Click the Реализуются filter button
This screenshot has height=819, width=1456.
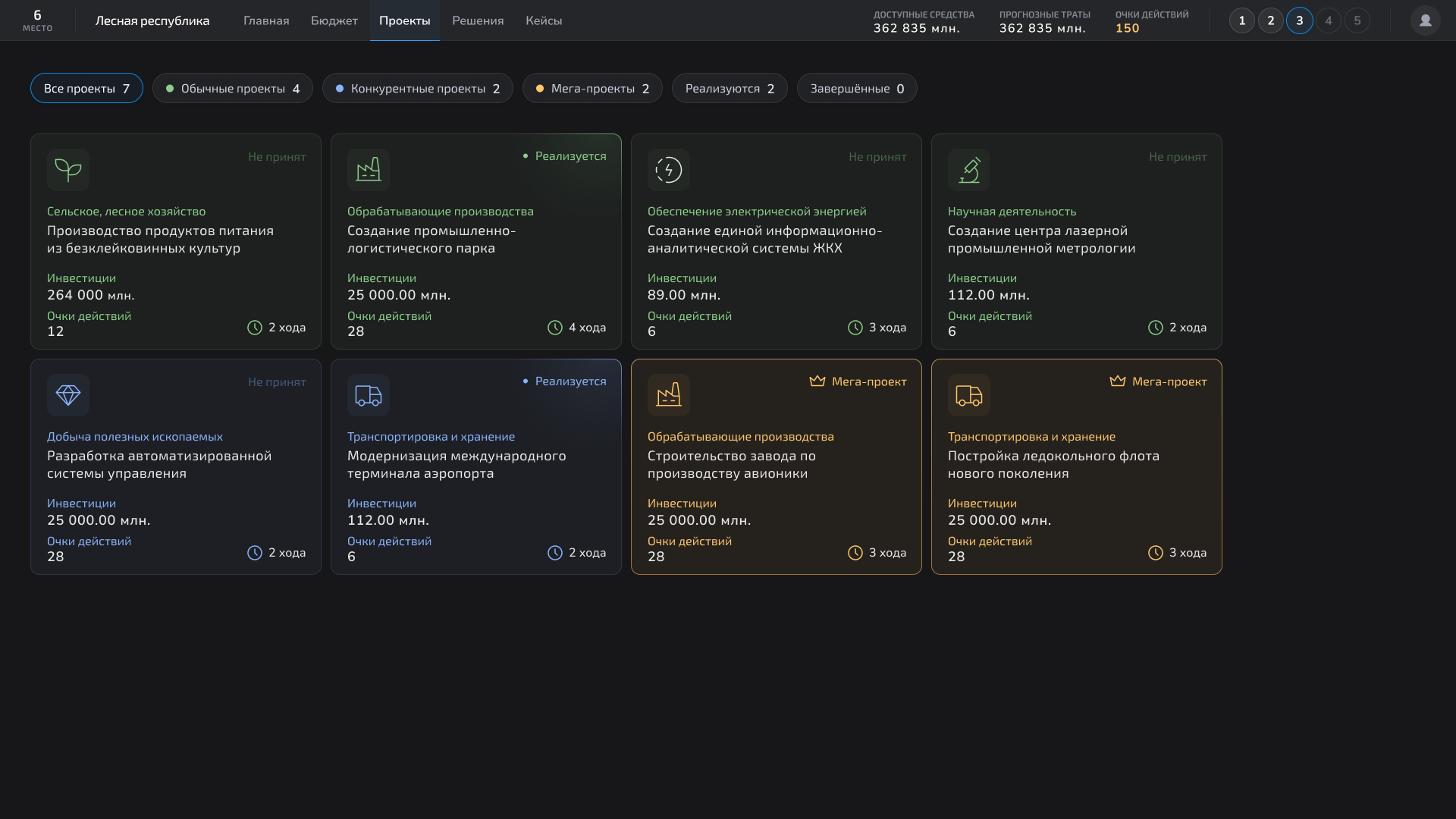730,89
